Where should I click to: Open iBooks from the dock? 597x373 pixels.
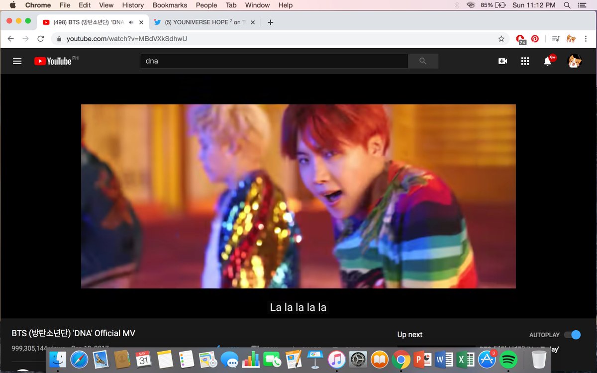pos(380,359)
